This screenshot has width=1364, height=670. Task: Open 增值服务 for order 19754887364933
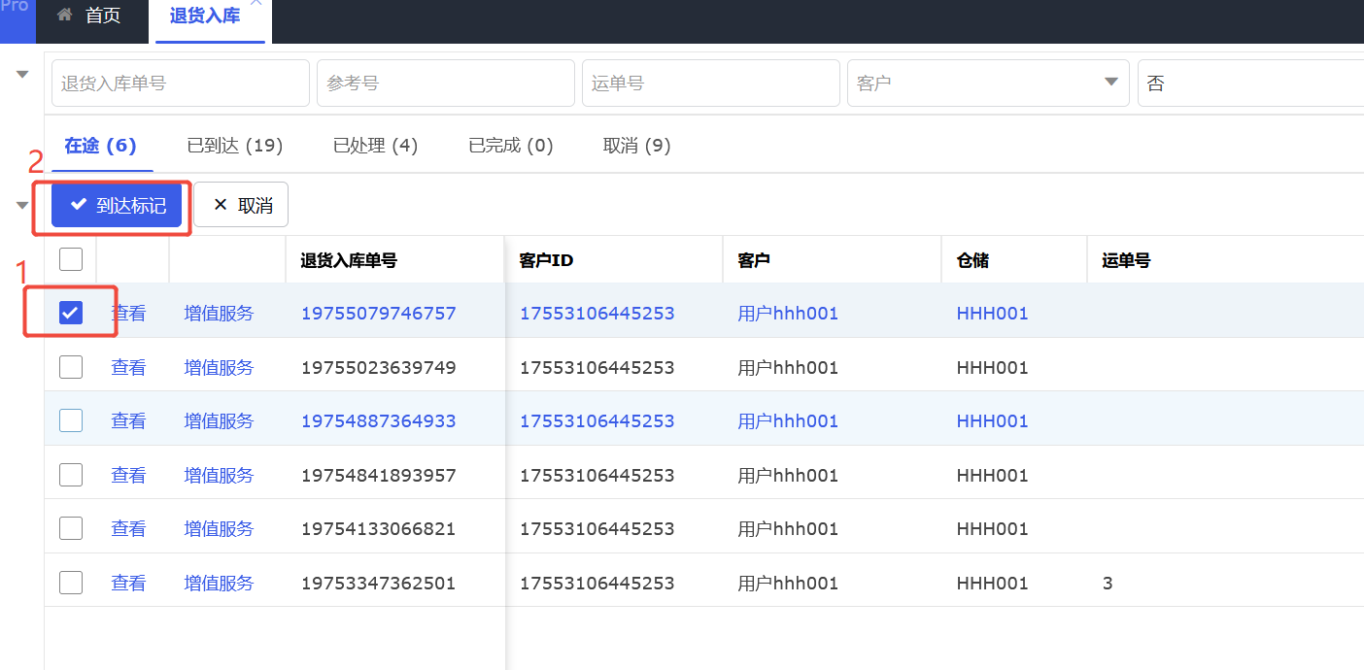point(219,420)
